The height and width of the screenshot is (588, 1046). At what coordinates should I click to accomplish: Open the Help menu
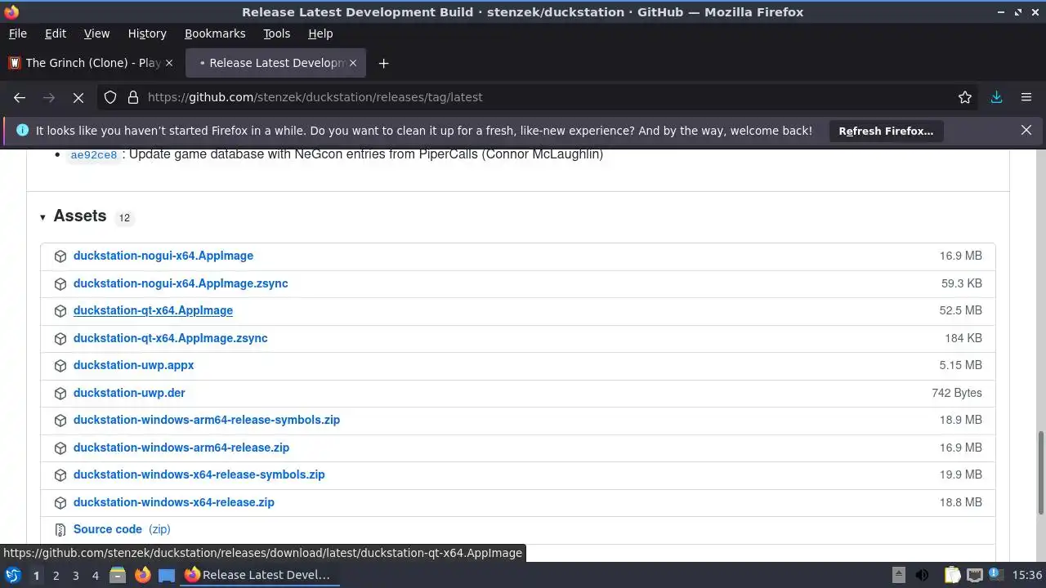(x=320, y=33)
